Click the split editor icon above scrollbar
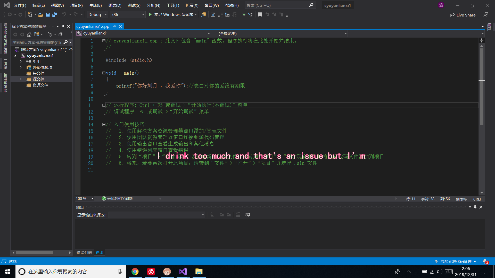Viewport: 495px width, 278px height. point(482,40)
